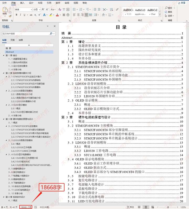
Task: Click the paragraph shading paint bucket
Action: coord(103,15)
